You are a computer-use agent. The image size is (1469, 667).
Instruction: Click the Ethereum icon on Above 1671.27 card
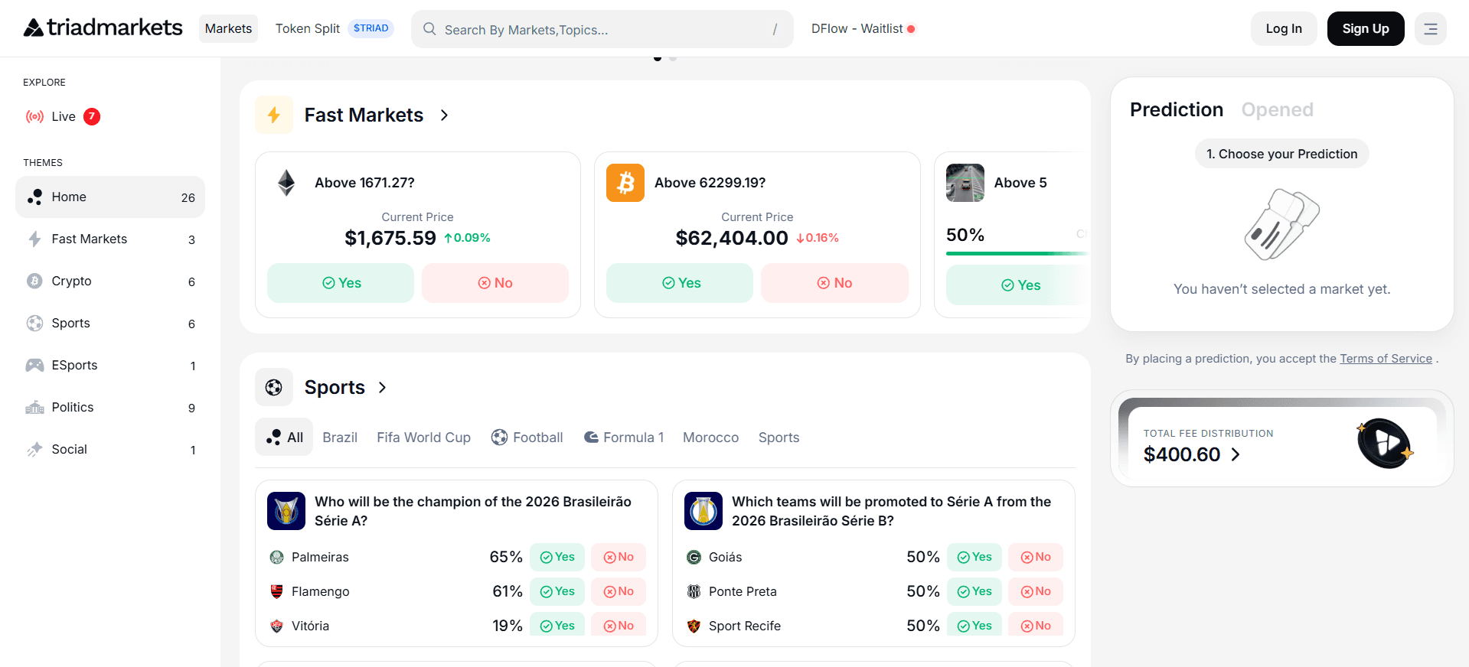pos(286,183)
